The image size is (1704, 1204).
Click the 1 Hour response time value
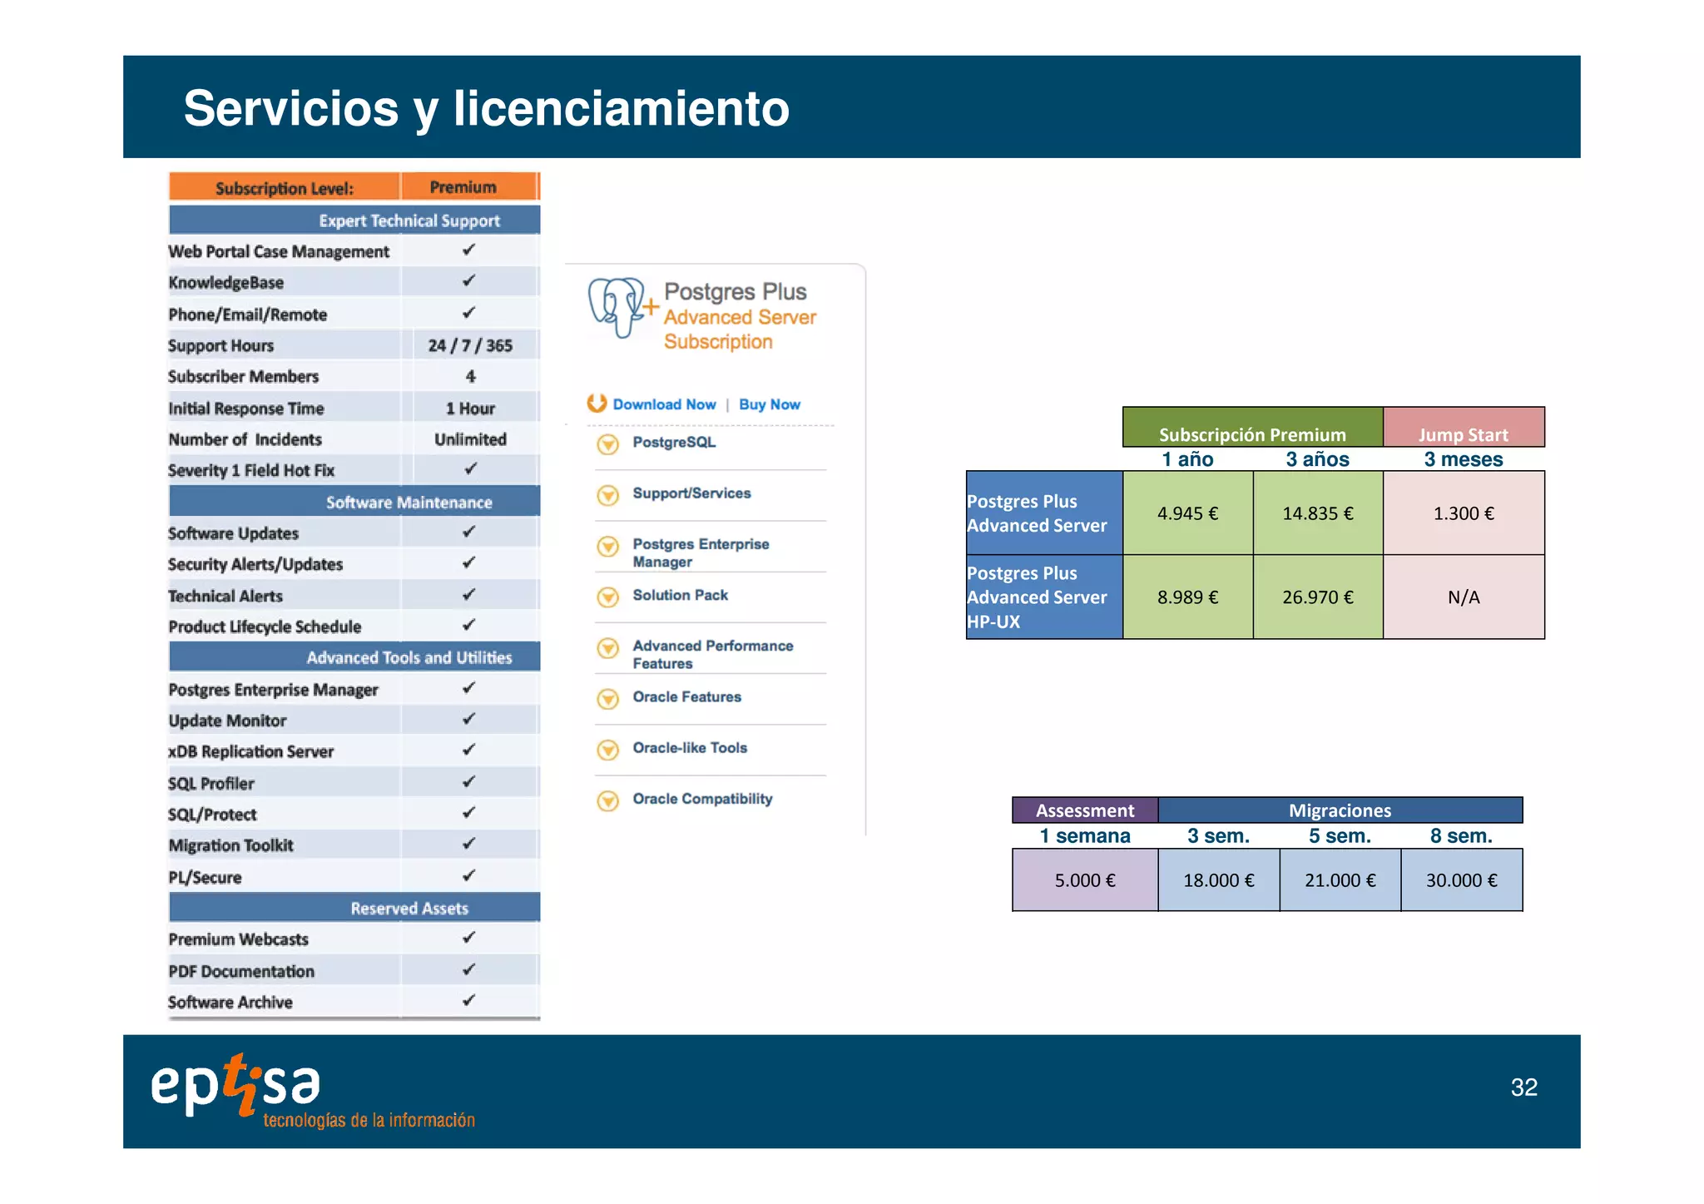470,409
